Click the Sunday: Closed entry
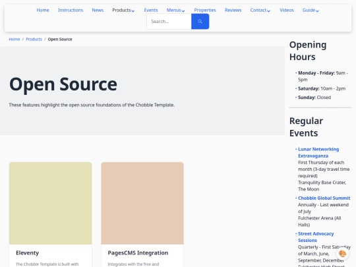 click(x=314, y=98)
